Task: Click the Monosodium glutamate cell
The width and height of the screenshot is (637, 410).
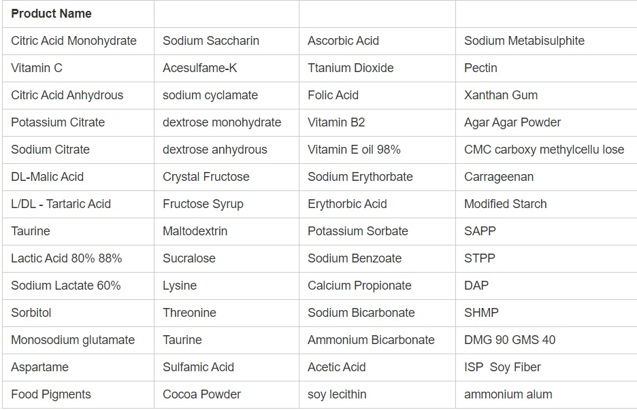Action: tap(73, 340)
